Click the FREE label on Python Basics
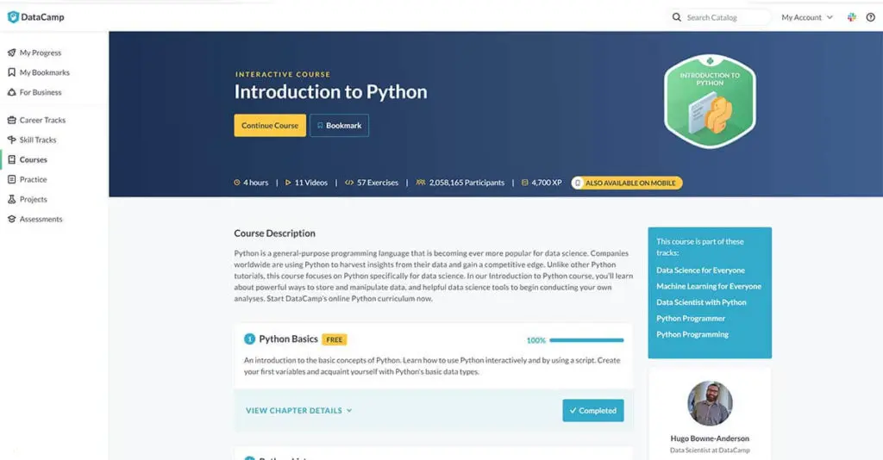Screen dimensions: 883x460 (335, 339)
